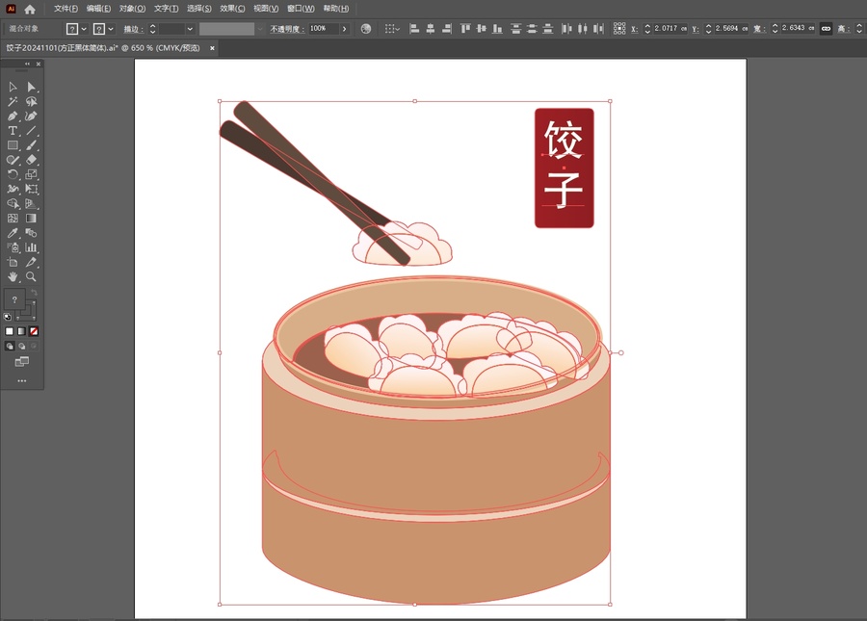867x621 pixels.
Task: Click the 描边 stroke panel link
Action: pyautogui.click(x=133, y=29)
